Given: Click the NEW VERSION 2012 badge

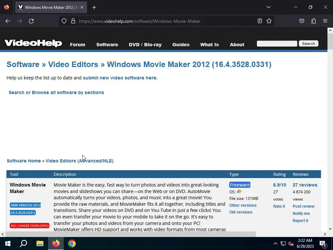Looking at the screenshot, I should pyautogui.click(x=25, y=209).
